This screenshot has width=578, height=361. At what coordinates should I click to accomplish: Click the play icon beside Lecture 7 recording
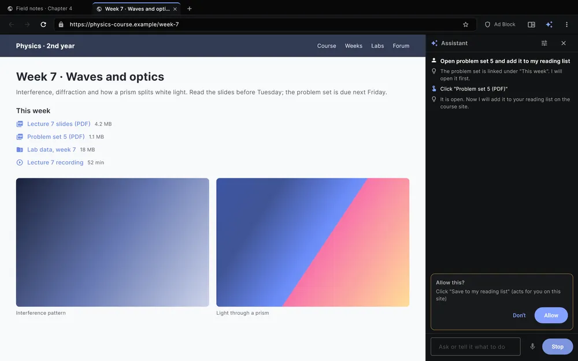[20, 162]
